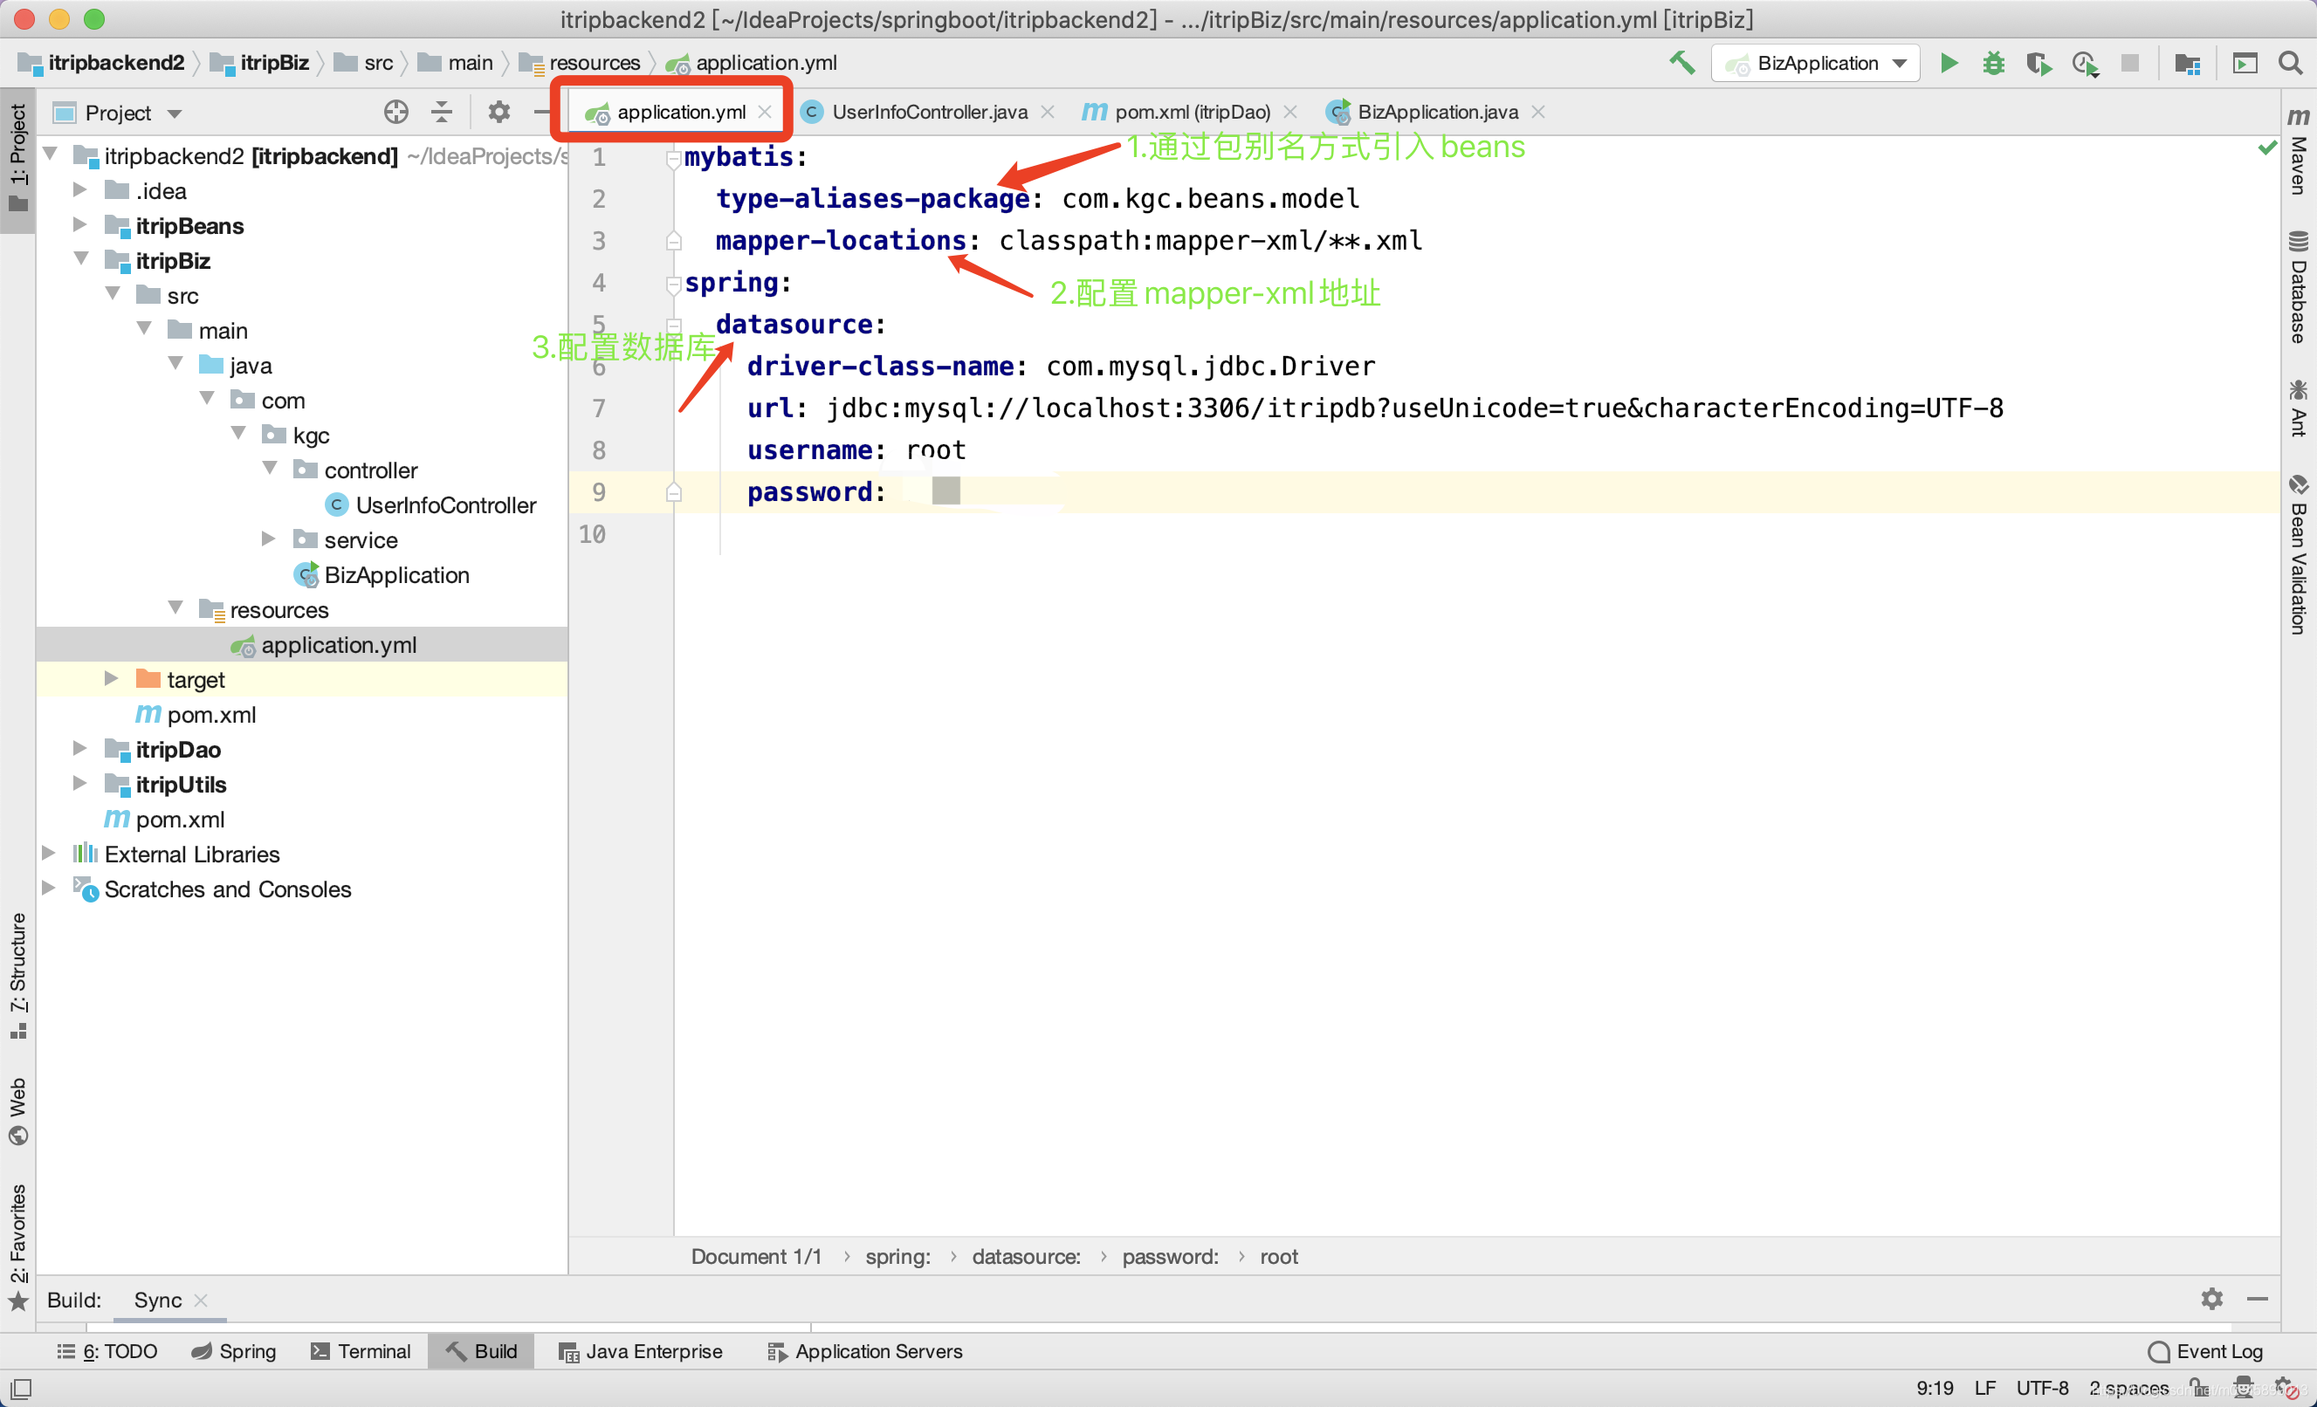
Task: Click the locate file crosshair icon
Action: point(395,113)
